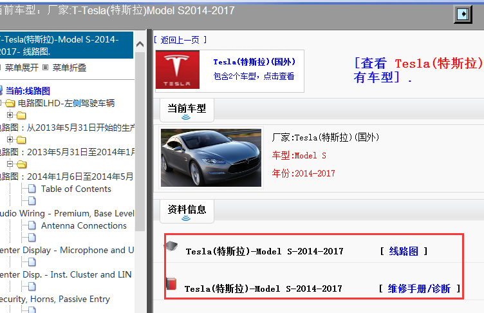Select 2014年1月6日至2014年5月 tree node
The image size is (484, 313).
[67, 176]
